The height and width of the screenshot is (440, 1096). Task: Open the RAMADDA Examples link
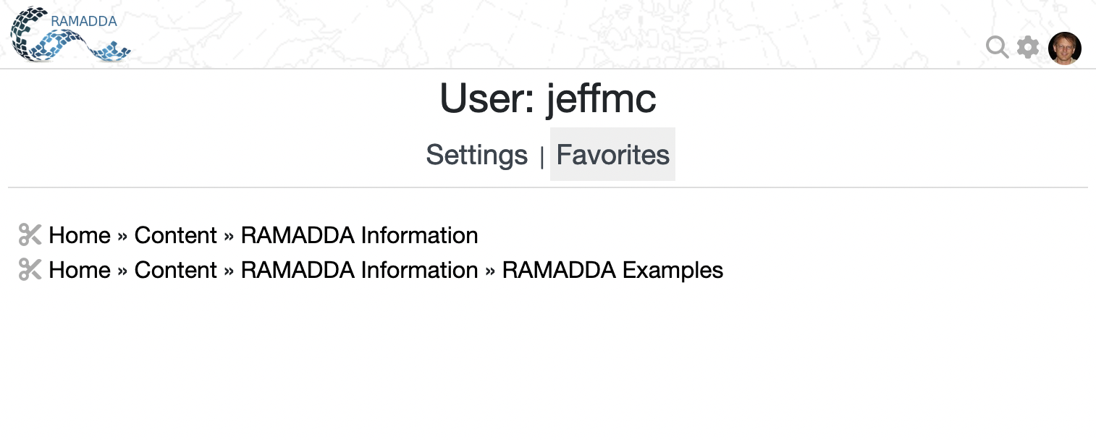612,270
